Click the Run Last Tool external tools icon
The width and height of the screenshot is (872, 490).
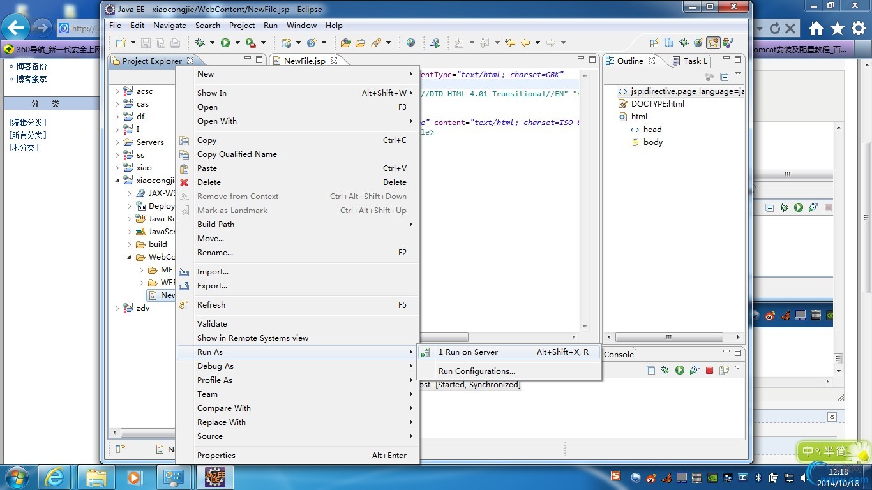click(250, 43)
